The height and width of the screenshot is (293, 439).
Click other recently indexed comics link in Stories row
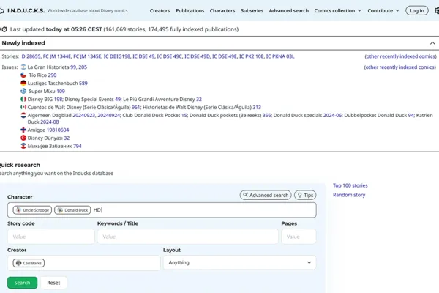click(x=400, y=56)
